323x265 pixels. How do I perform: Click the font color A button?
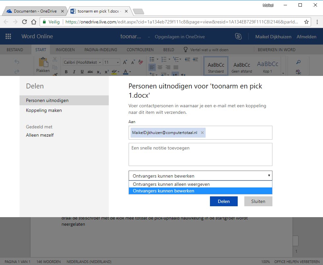pyautogui.click(x=125, y=72)
